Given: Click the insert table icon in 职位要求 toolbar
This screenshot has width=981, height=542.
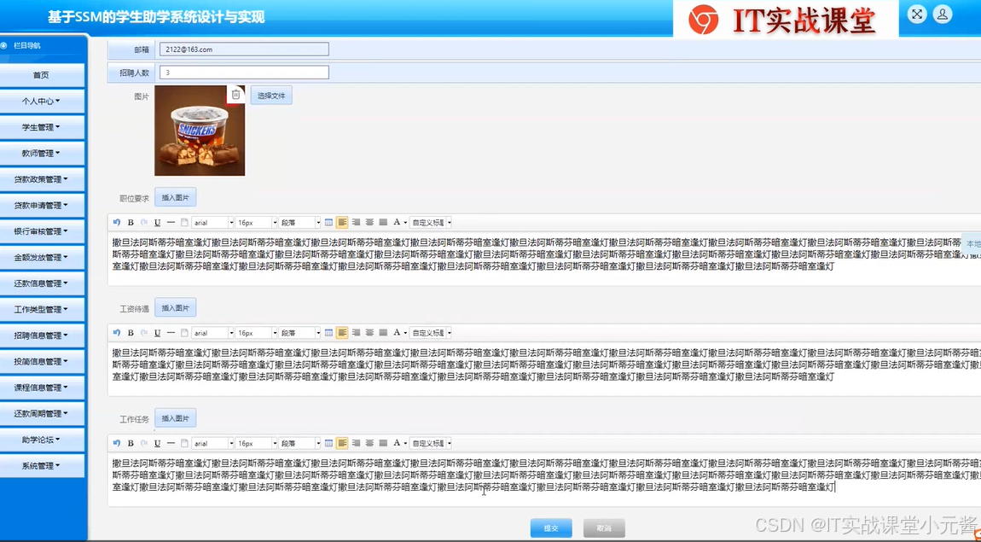Looking at the screenshot, I should 328,222.
